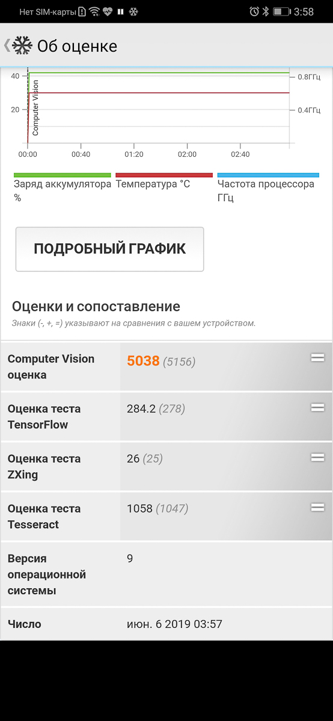Tap the Bluetooth status icon
This screenshot has height=721, width=333.
[x=266, y=11]
